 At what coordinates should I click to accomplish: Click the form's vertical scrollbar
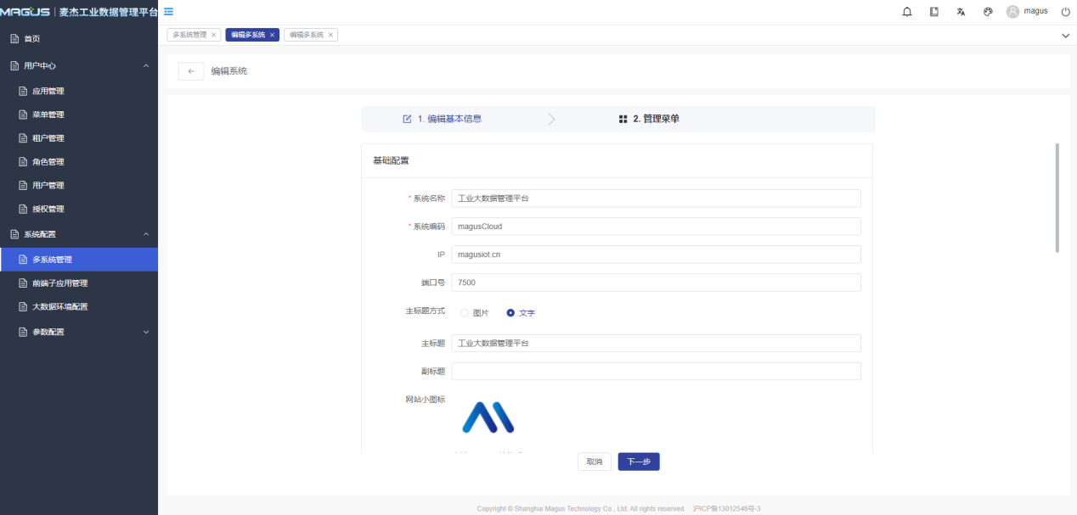pos(1057,198)
